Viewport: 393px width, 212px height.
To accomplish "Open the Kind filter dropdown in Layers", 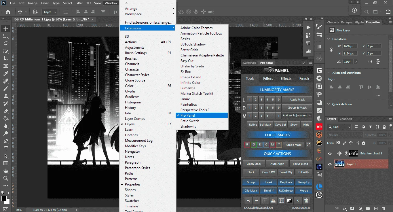I will (x=339, y=127).
